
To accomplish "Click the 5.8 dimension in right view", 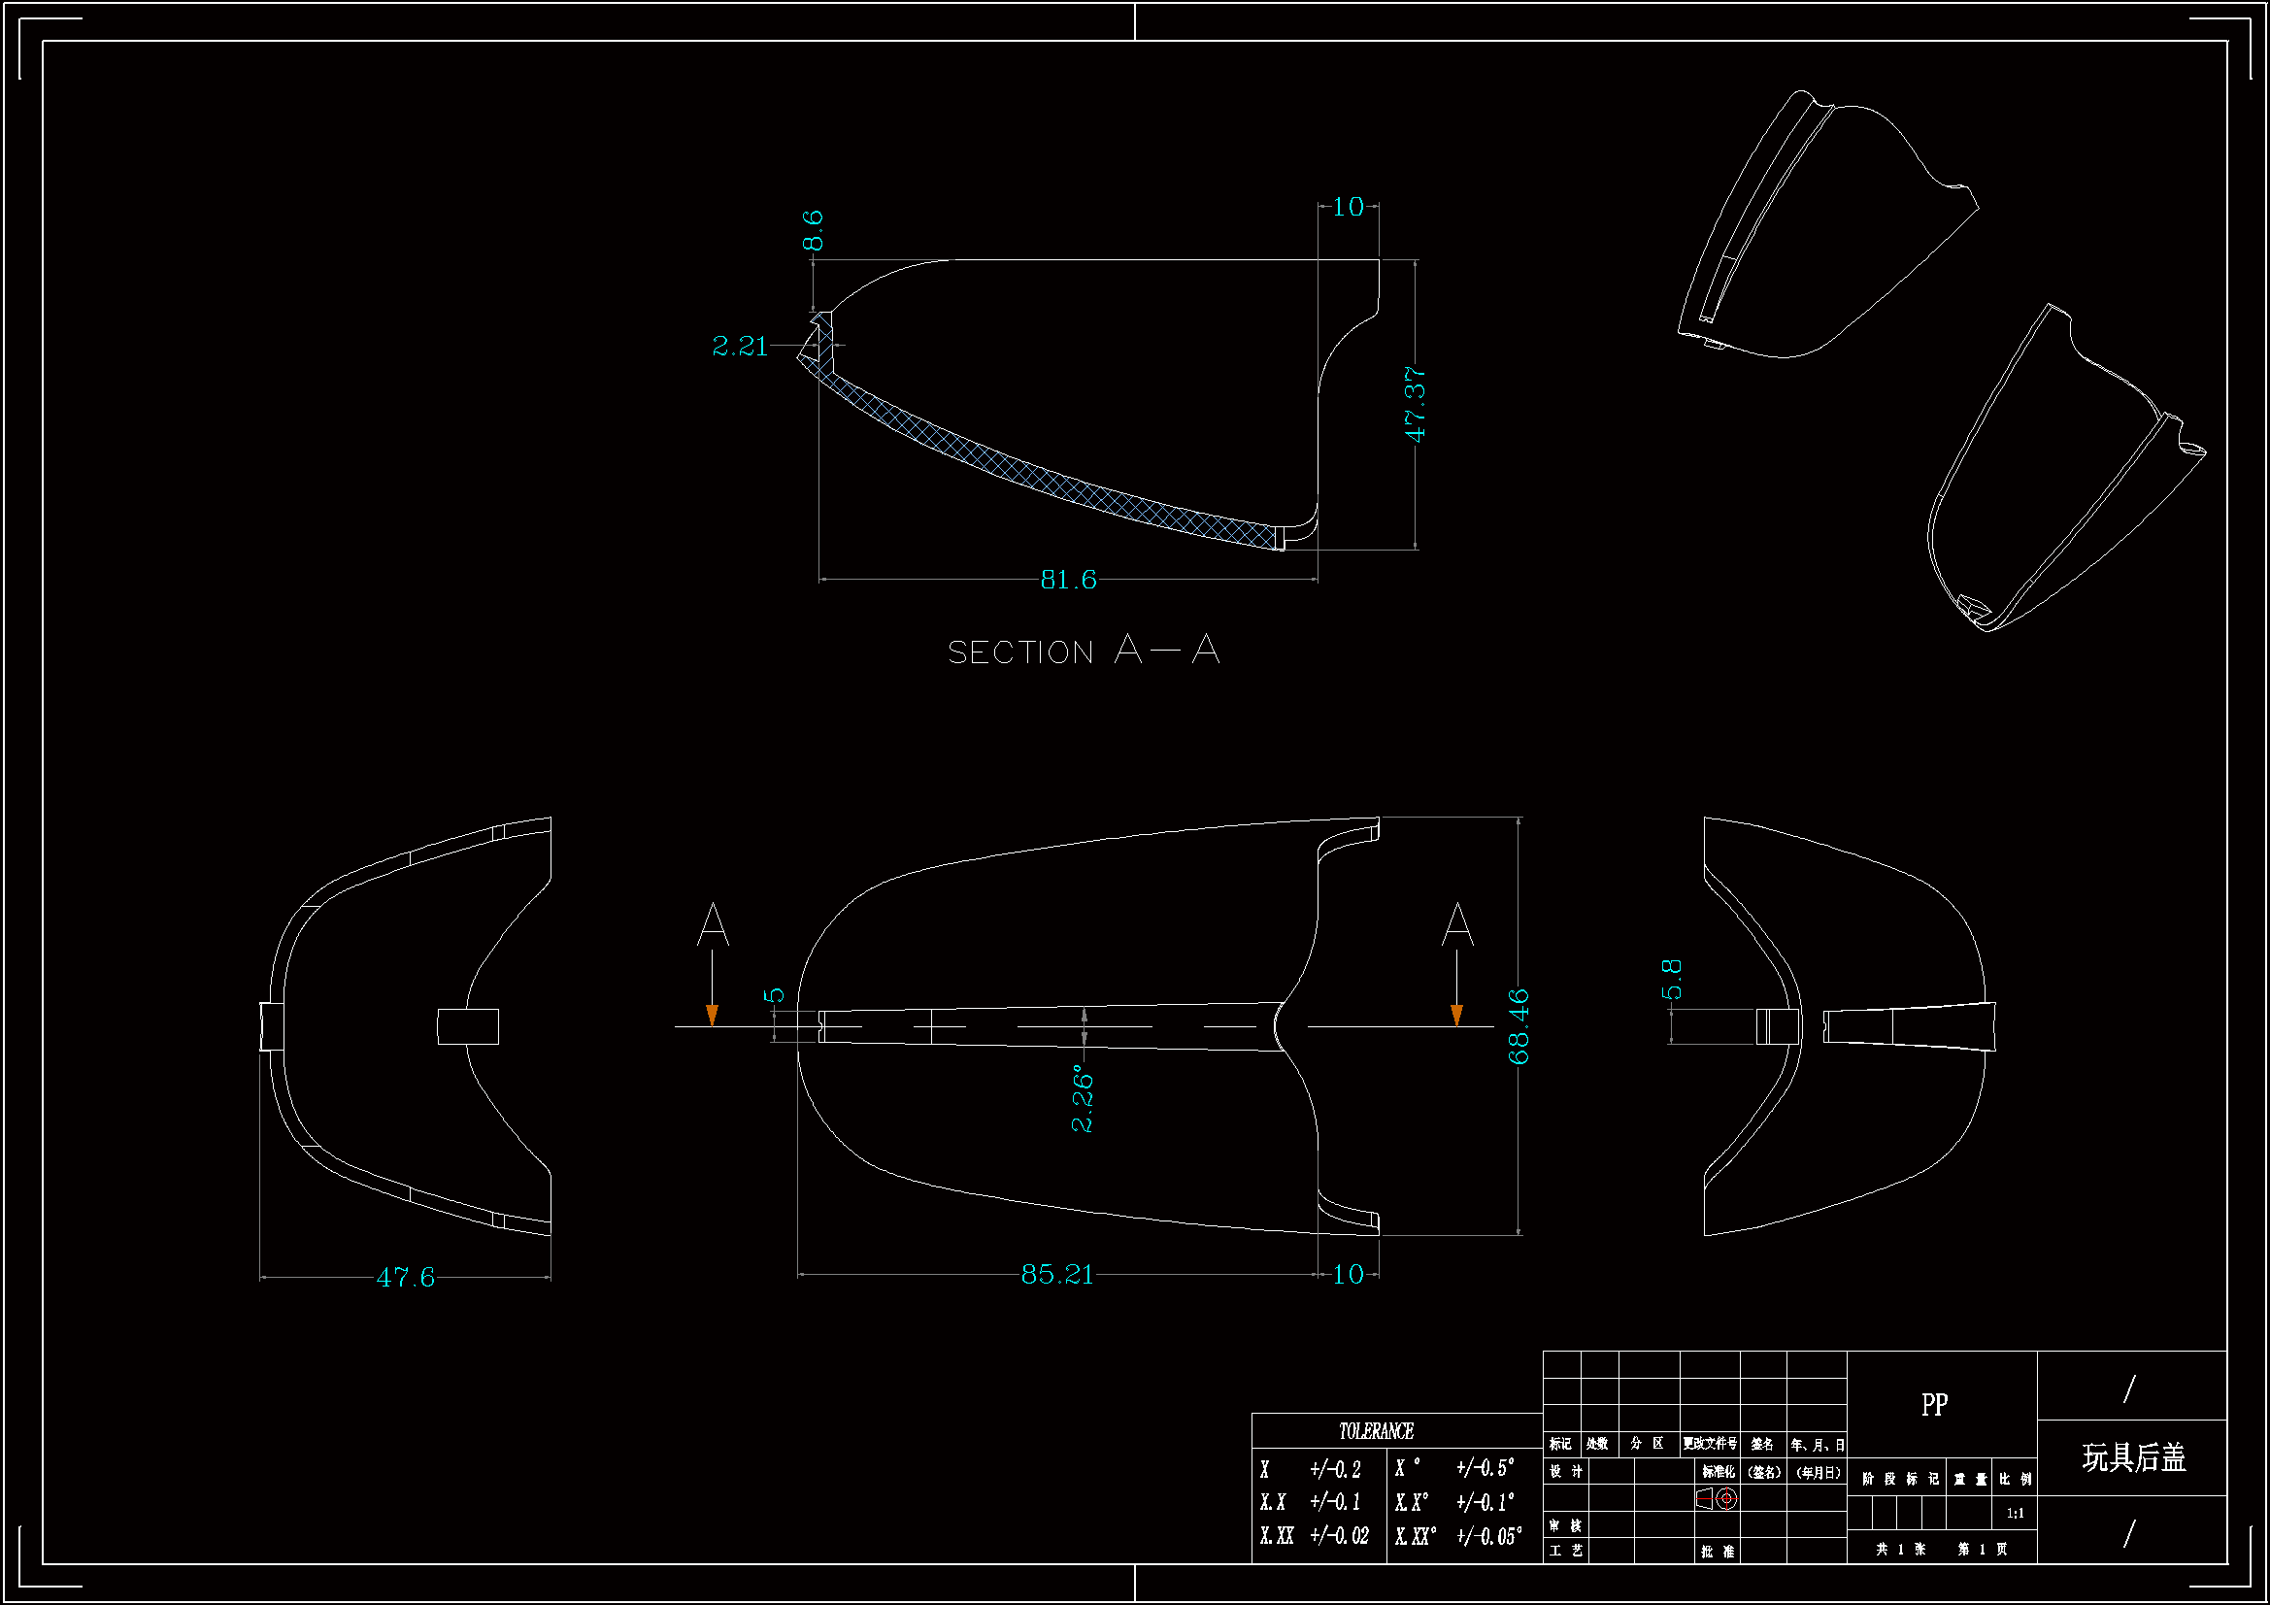I will 1671,979.
